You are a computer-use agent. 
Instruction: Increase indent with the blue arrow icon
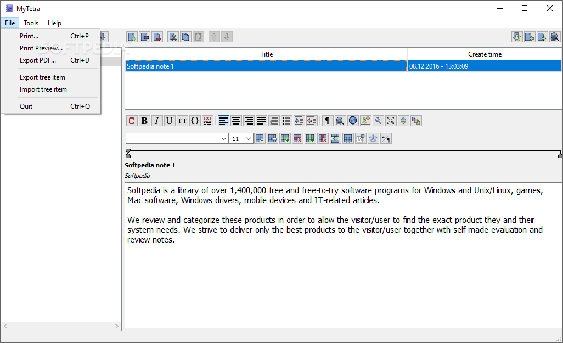[299, 121]
